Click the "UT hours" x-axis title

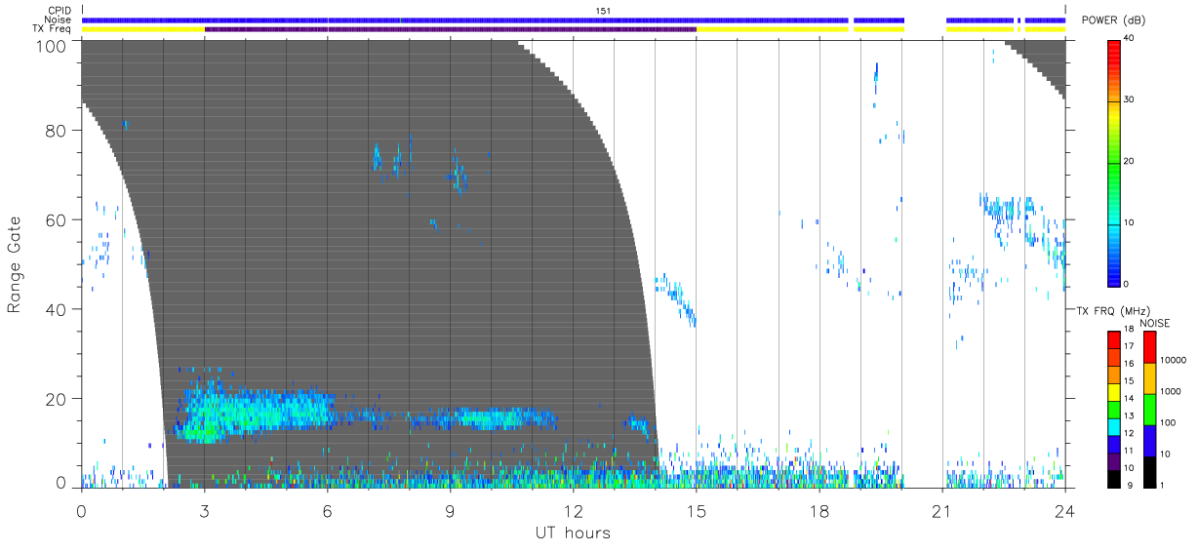point(572,533)
